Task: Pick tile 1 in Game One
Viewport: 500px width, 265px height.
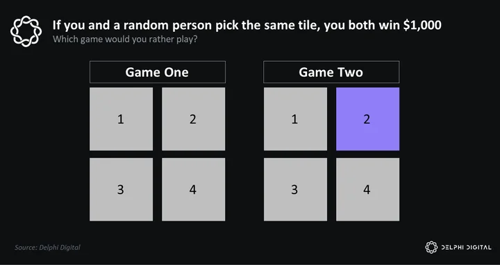Action: pos(121,119)
